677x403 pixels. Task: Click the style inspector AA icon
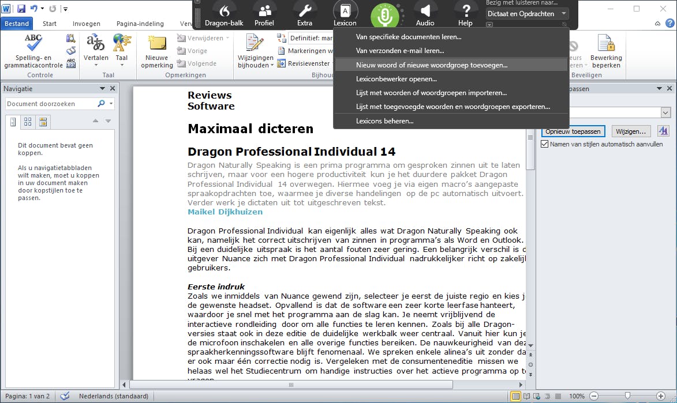663,131
